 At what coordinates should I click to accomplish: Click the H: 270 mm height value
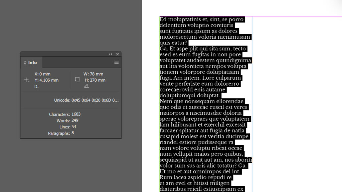click(96, 80)
